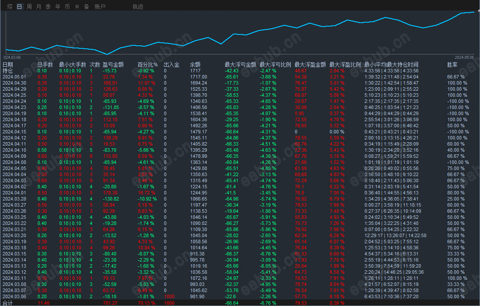Open the 备 notes tab
This screenshot has width=480, height=306.
point(87,7)
